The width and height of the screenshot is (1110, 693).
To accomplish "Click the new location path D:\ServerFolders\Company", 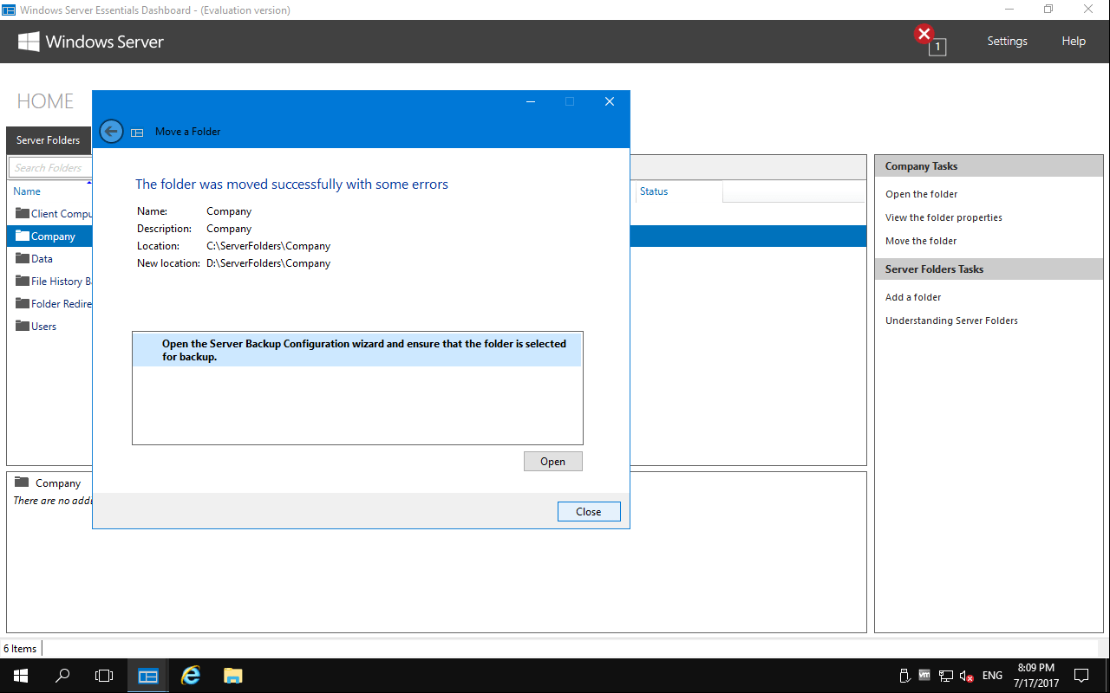I will (269, 263).
